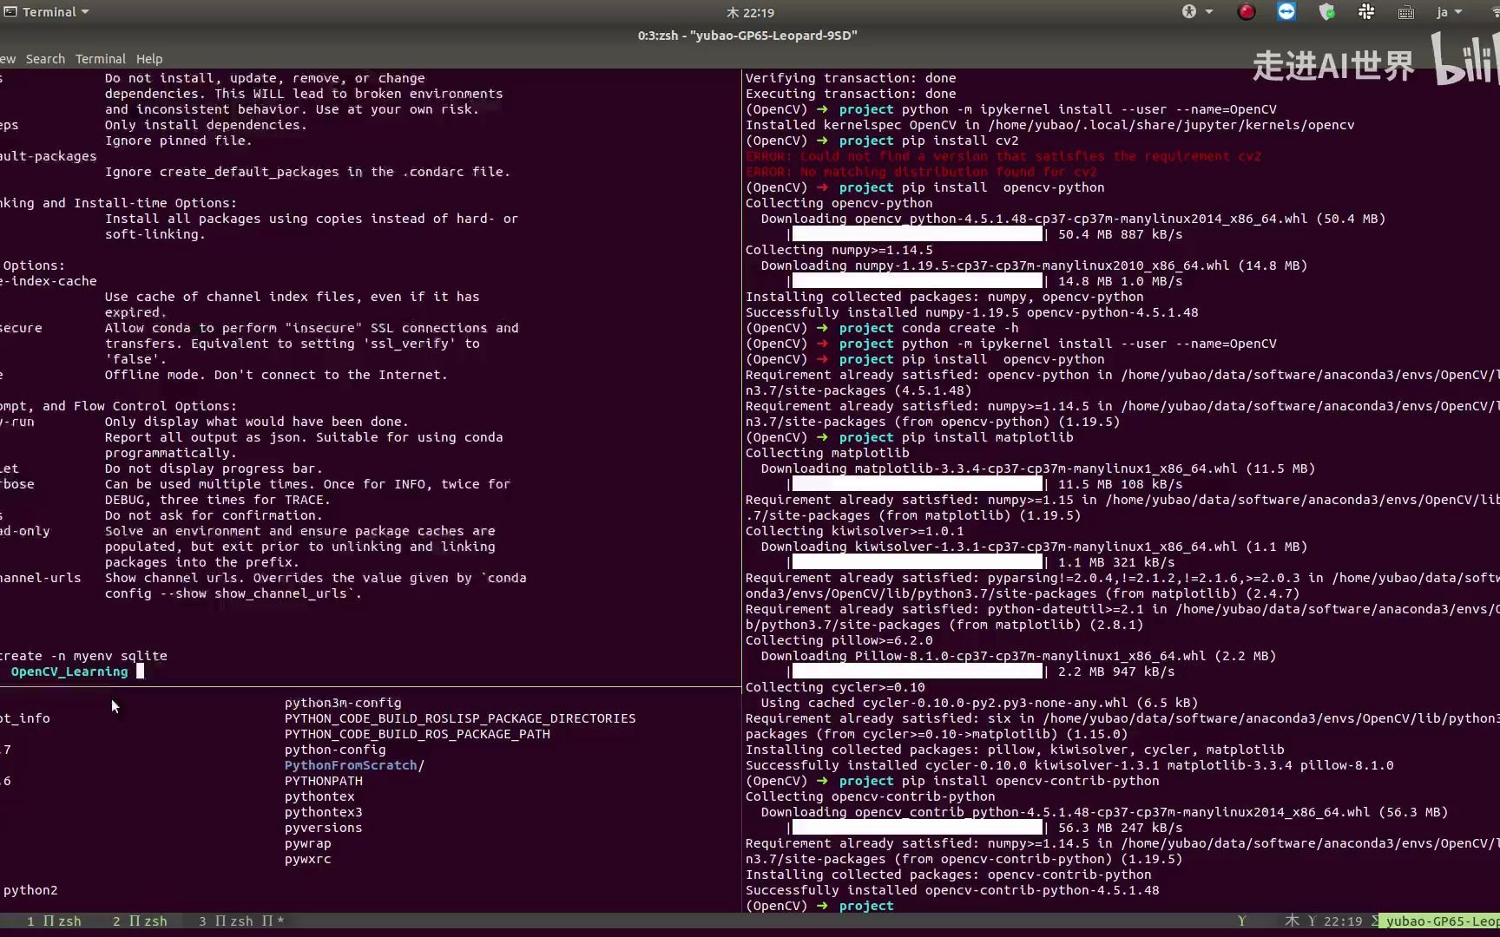Viewport: 1500px width, 937px height.
Task: Click the opencv_python download progress bar
Action: tap(918, 234)
